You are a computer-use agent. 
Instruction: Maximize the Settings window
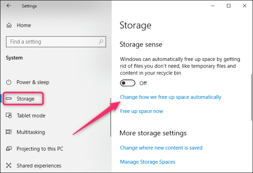[228, 6]
